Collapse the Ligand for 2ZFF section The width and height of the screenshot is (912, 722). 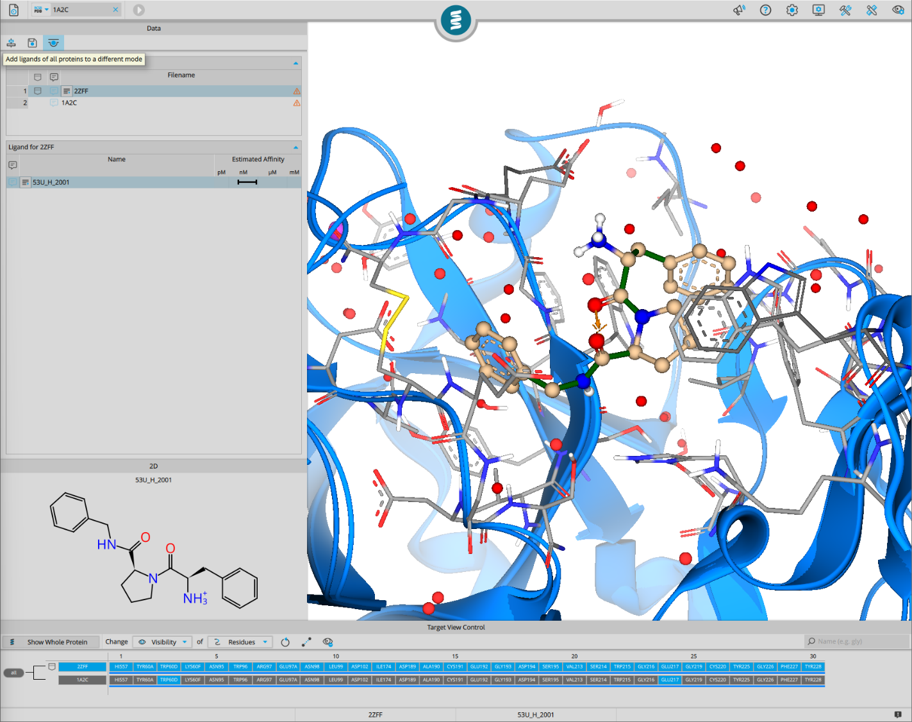tap(295, 147)
